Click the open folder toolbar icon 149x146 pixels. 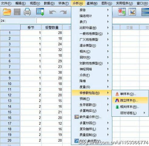tap(7, 12)
